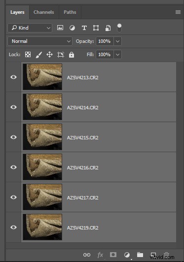Filter for shape layers

(x=96, y=28)
